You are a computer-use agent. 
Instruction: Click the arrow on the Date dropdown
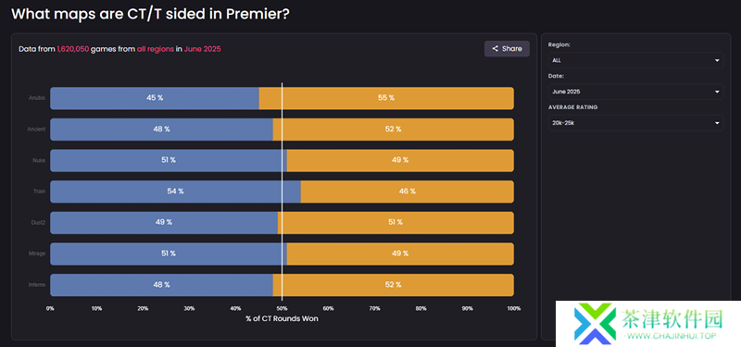(x=717, y=92)
